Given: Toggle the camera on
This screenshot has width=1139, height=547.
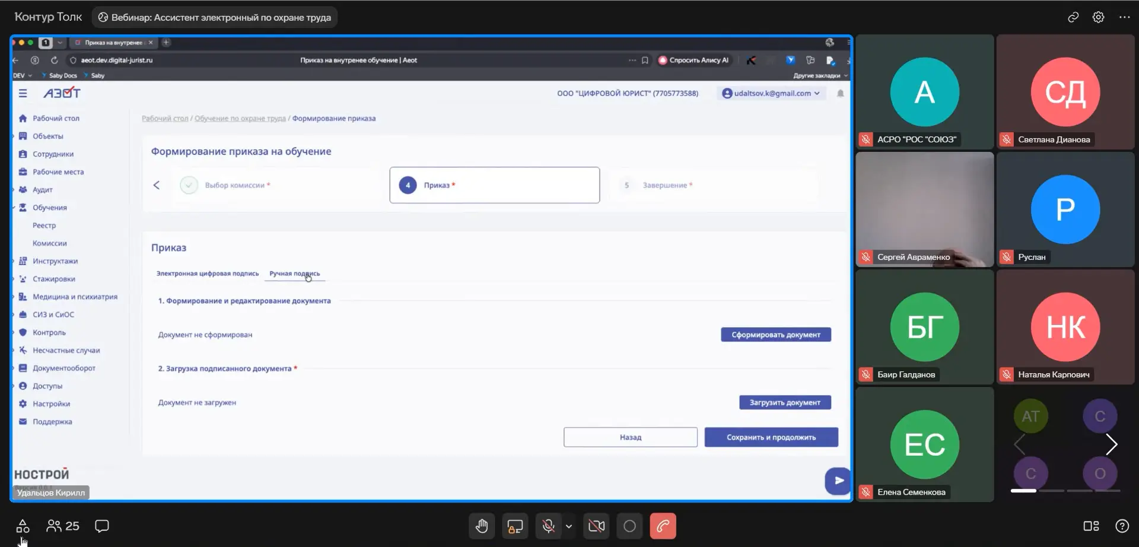Looking at the screenshot, I should (x=596, y=526).
